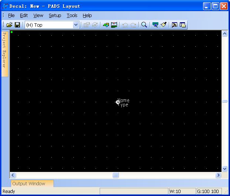Click the vertical scrollbar down arrow
230x196 pixels.
[x=224, y=169]
